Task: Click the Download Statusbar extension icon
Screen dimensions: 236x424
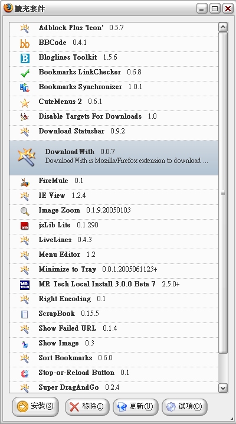Action: (x=25, y=132)
